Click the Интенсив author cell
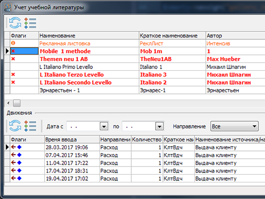The image size is (265, 199). pos(235,43)
